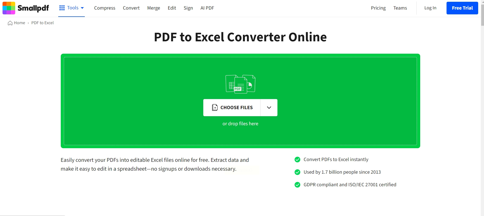Click PDF to Excel breadcrumb

[x=43, y=23]
